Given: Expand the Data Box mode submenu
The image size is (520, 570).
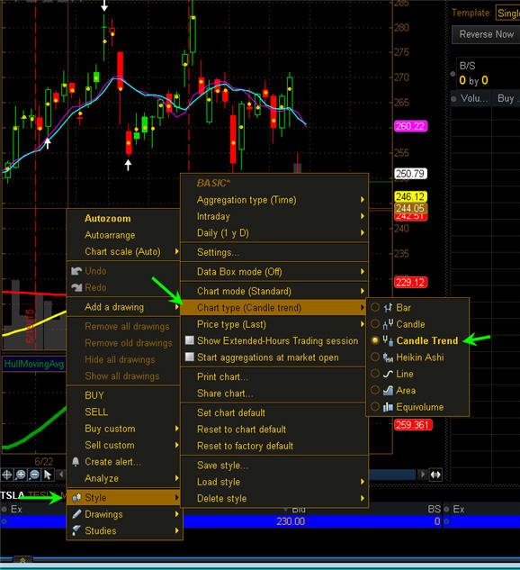Looking at the screenshot, I should coord(274,272).
